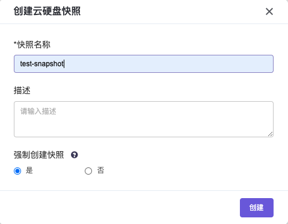Viewport: 288px width, 224px height.
Task: Click the 请输入描述 placeholder text
Action: [38, 111]
